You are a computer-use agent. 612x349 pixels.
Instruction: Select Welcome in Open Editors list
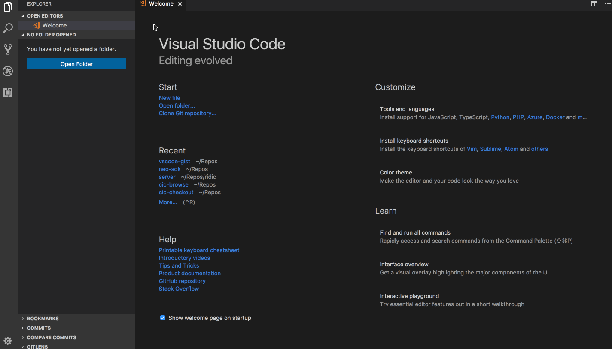pyautogui.click(x=55, y=25)
